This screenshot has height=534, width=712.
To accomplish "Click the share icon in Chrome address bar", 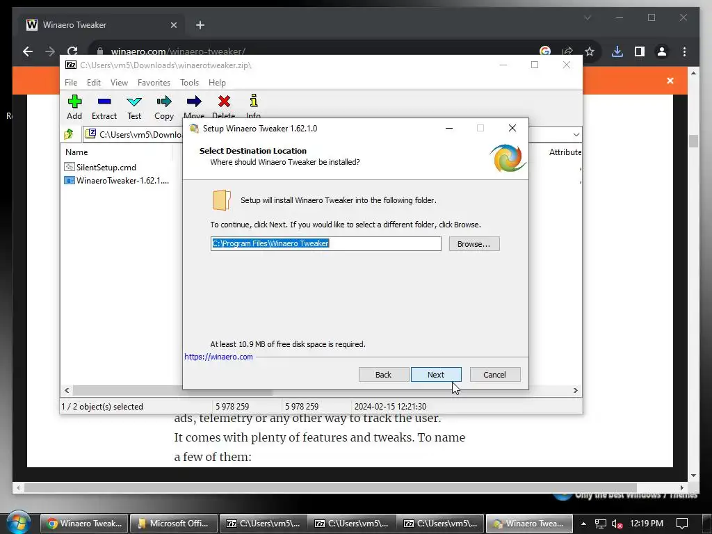I will pyautogui.click(x=567, y=51).
